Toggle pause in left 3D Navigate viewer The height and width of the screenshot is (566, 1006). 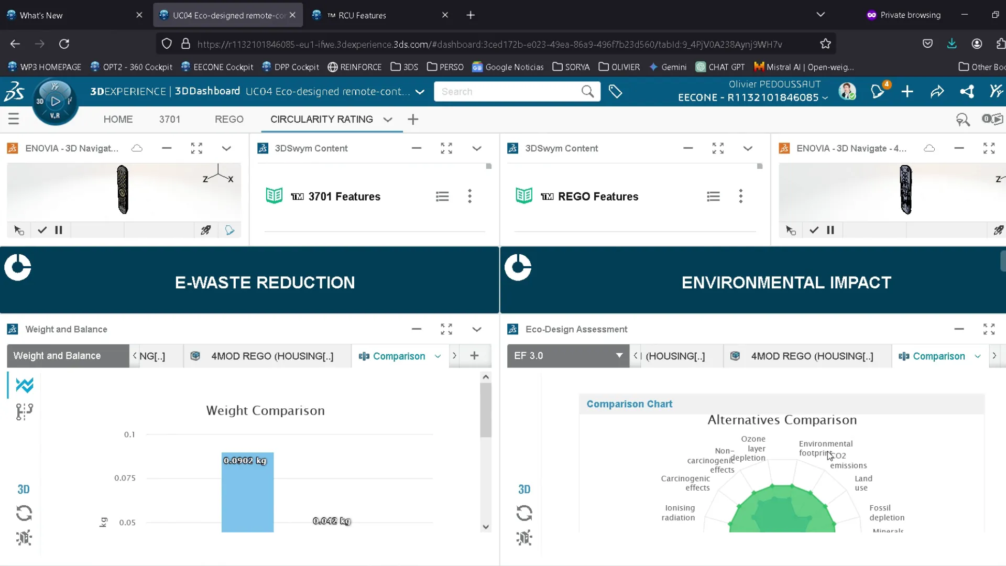click(59, 230)
